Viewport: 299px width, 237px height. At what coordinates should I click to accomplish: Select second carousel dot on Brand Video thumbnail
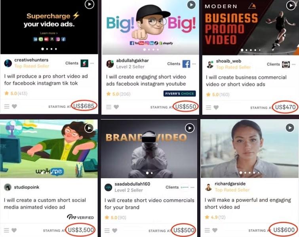(x=152, y=173)
